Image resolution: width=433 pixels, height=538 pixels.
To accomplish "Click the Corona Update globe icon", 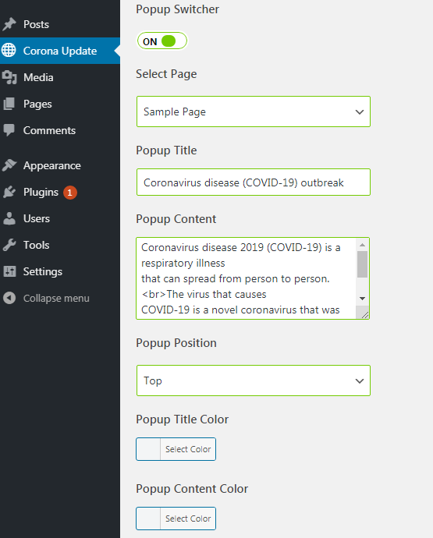I will click(9, 51).
